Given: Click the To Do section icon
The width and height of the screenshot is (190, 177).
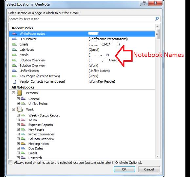Looking at the screenshot, I should click(x=23, y=120).
